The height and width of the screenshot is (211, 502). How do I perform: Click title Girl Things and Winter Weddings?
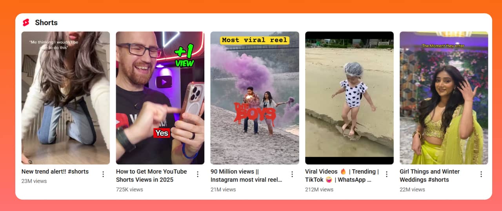(x=429, y=176)
